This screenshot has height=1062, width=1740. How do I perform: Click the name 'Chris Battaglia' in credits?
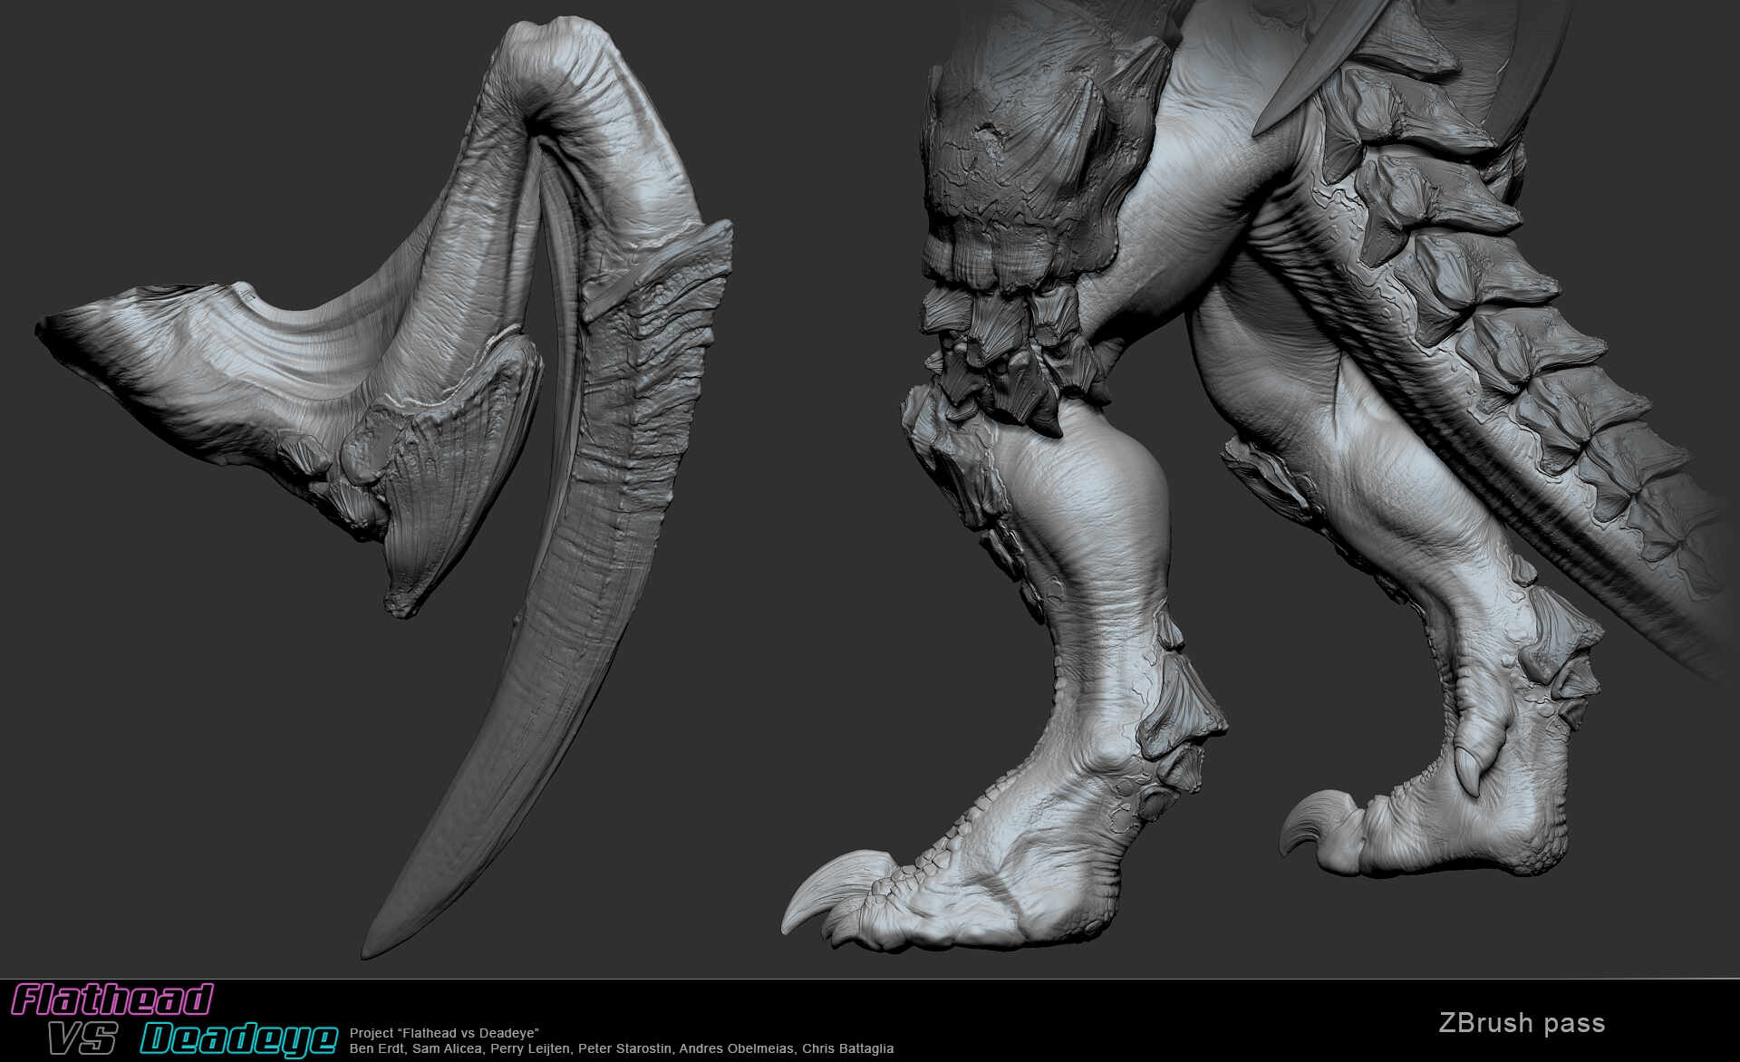(x=848, y=1048)
